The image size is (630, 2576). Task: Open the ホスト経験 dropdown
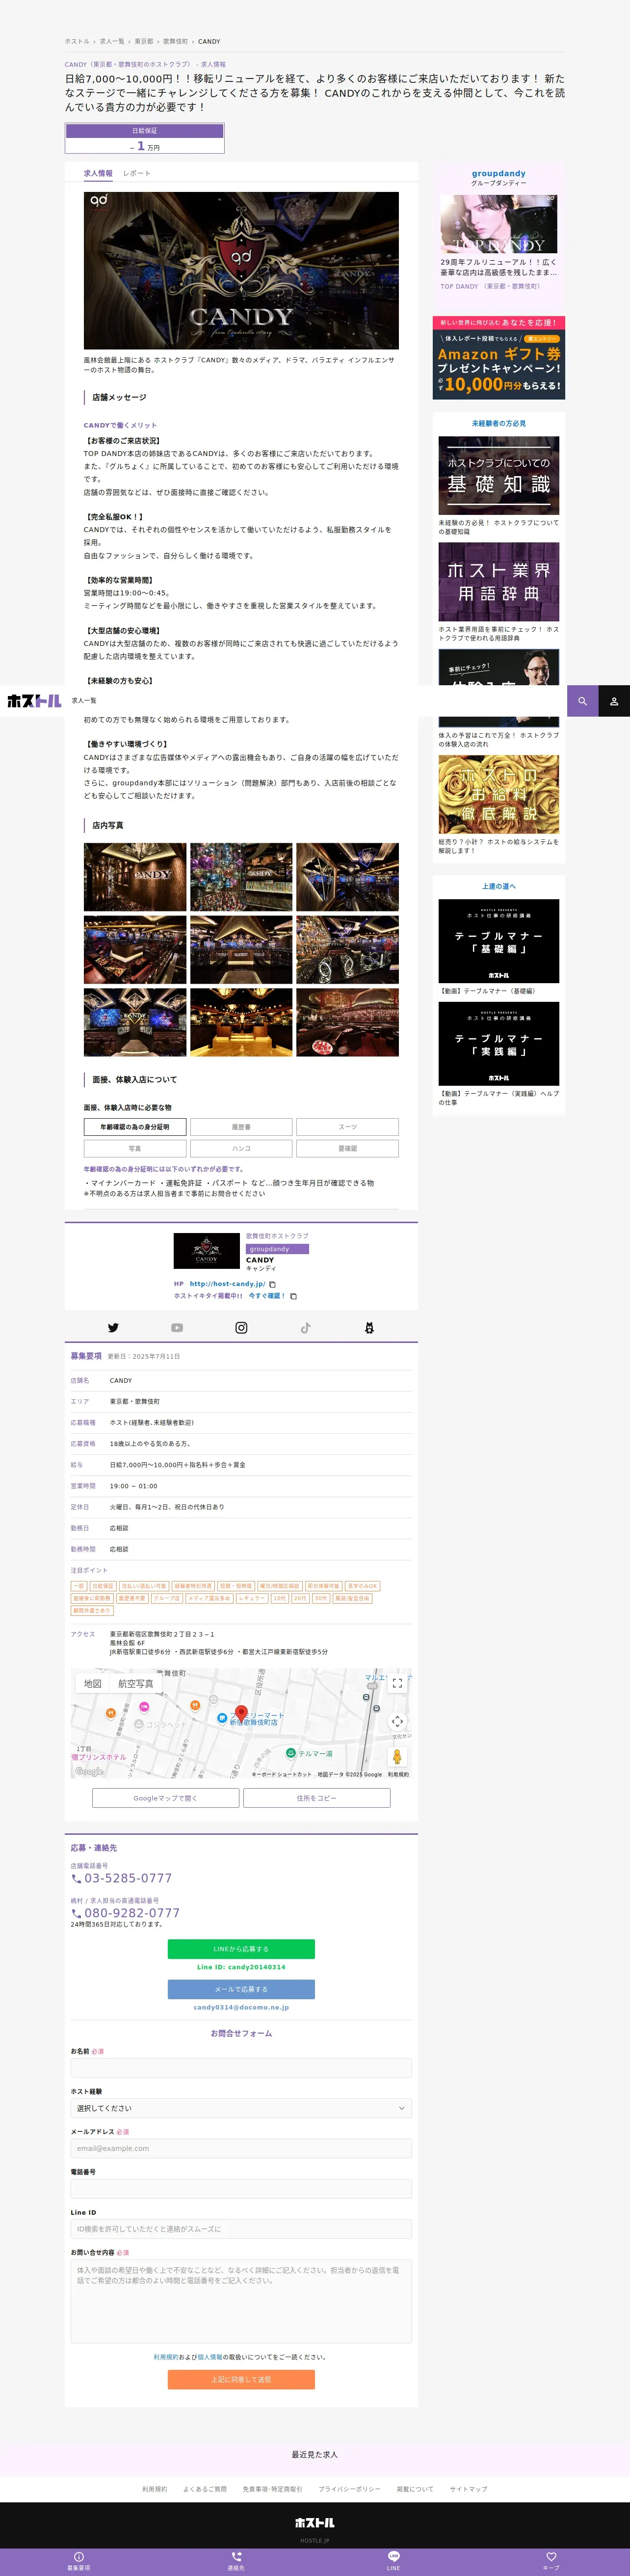[241, 2108]
